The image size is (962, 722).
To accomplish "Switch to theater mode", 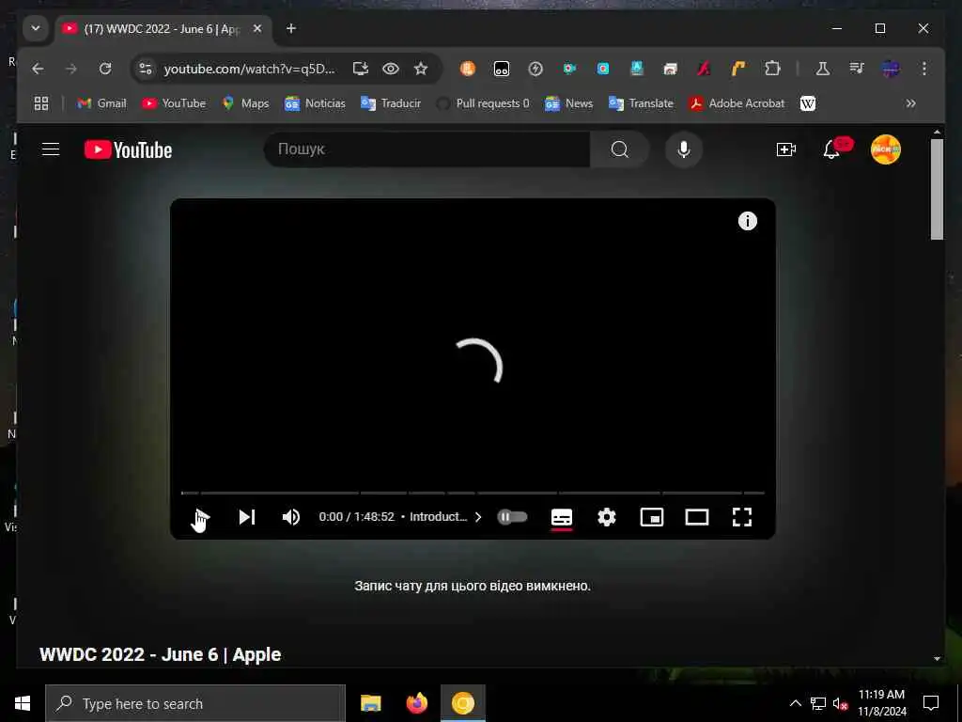I will (x=697, y=518).
